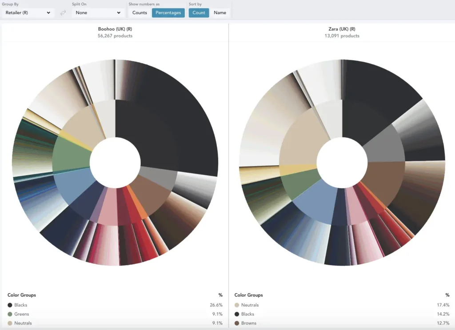Click the Neutrals legend dot under Boohoo
Screen dimensions: 455x330
coord(10,323)
